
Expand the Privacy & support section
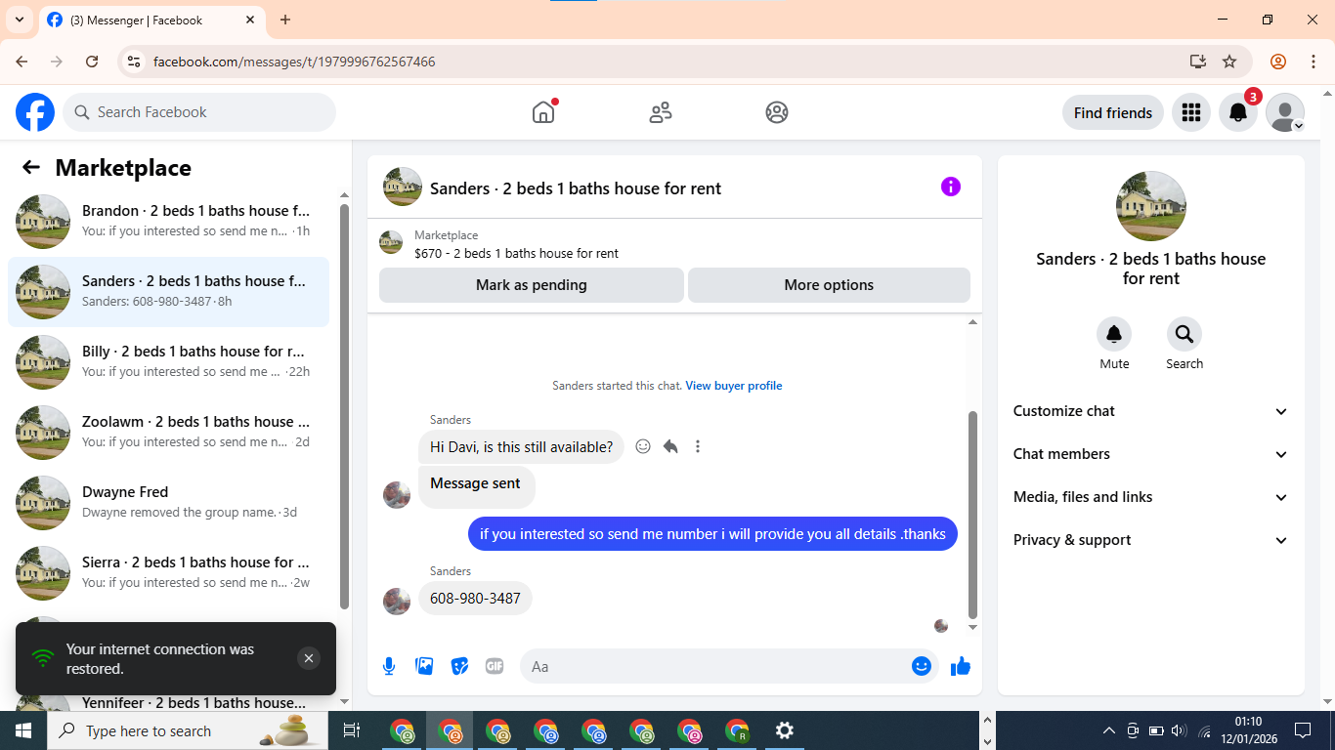[1151, 540]
